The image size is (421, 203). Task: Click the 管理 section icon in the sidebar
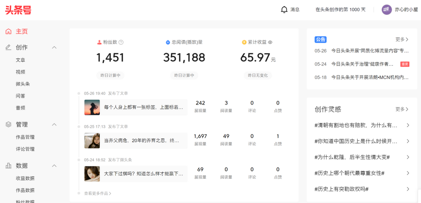tap(8, 124)
